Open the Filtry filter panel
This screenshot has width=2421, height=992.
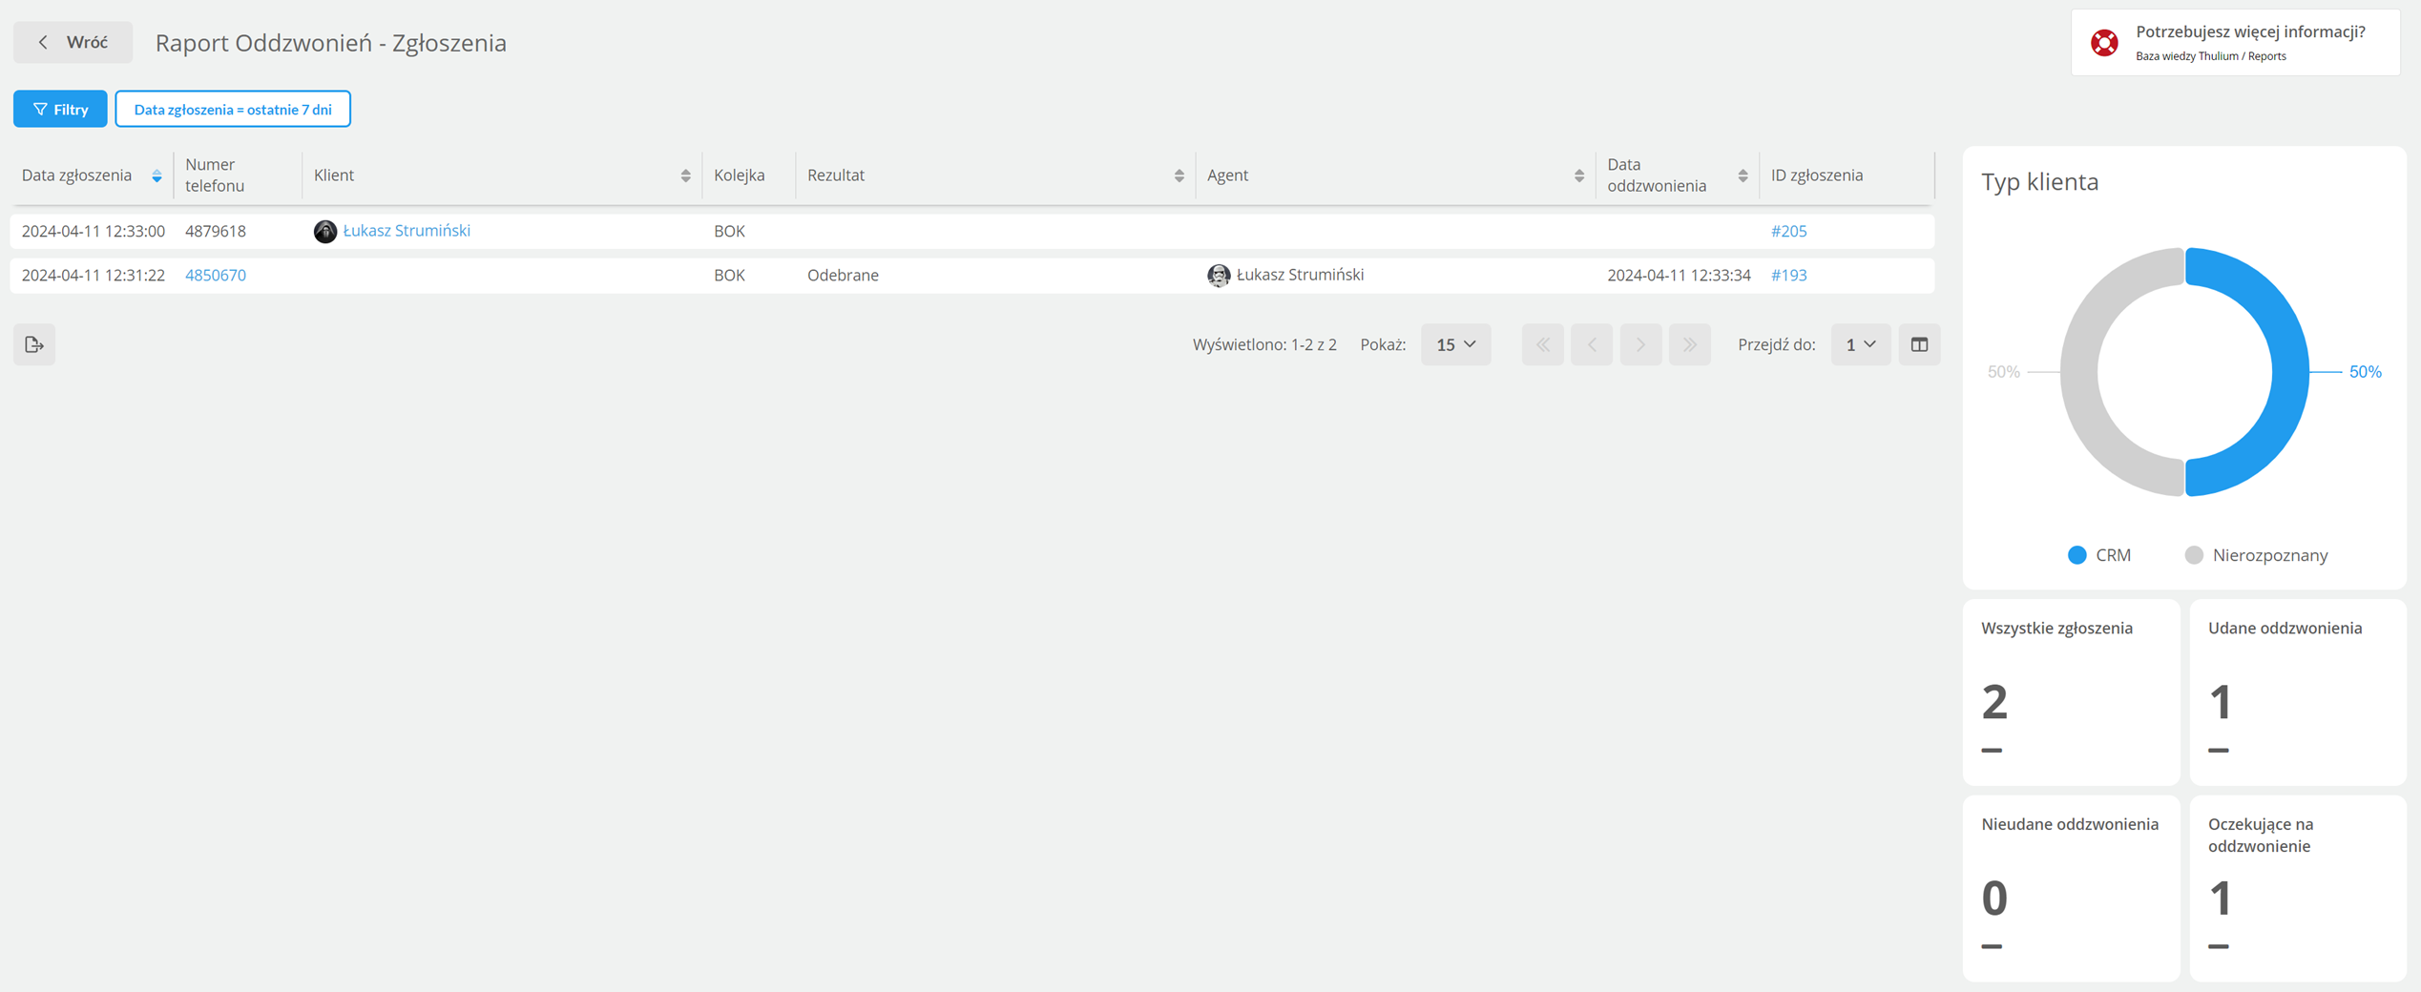[60, 109]
